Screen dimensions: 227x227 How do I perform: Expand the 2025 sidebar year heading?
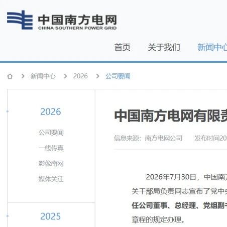click(51, 216)
